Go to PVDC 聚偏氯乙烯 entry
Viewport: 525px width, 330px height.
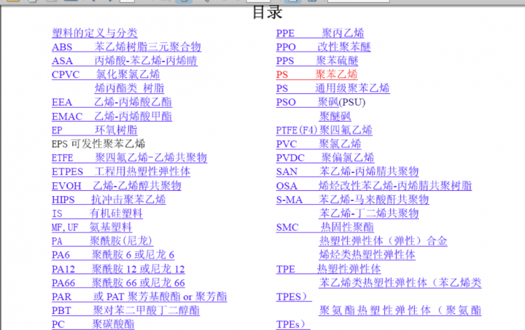[x=324, y=157]
